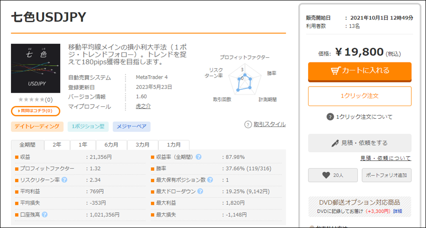Click the 販売開始日 2021年10月1日 12時49分 text
This screenshot has width=426, height=228.
point(382,18)
